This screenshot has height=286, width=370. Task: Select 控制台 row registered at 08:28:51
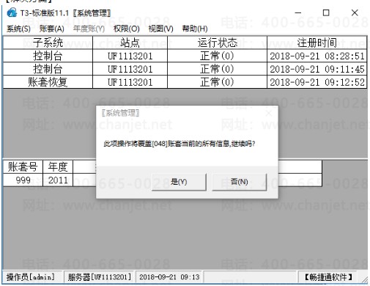point(185,56)
